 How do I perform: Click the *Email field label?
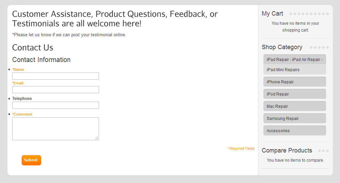pyautogui.click(x=18, y=83)
